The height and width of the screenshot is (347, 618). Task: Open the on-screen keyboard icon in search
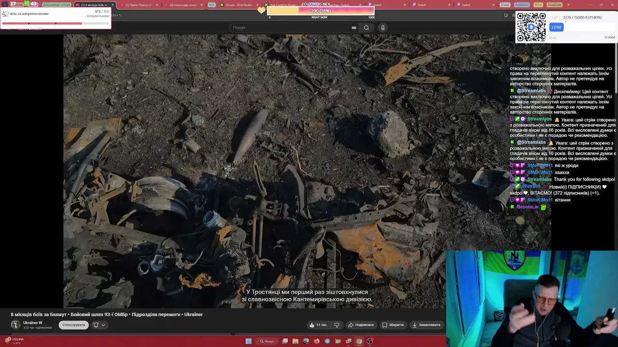354,27
